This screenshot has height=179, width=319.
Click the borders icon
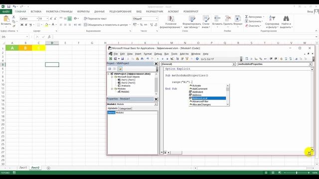tap(38, 25)
